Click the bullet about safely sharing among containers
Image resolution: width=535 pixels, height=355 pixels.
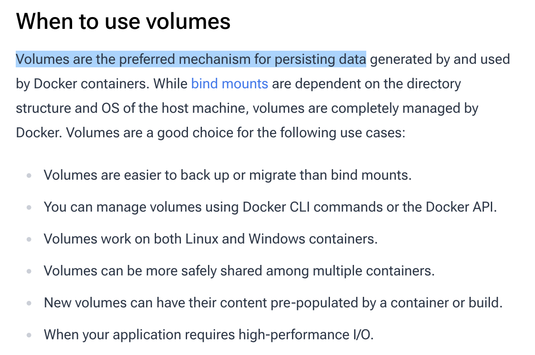(239, 271)
